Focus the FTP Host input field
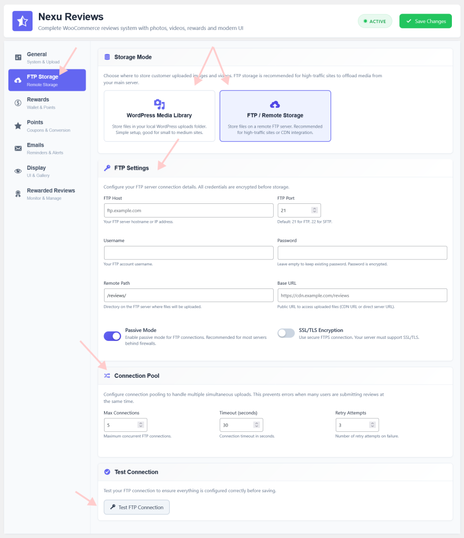Screen dimensions: 464x538 (x=189, y=210)
